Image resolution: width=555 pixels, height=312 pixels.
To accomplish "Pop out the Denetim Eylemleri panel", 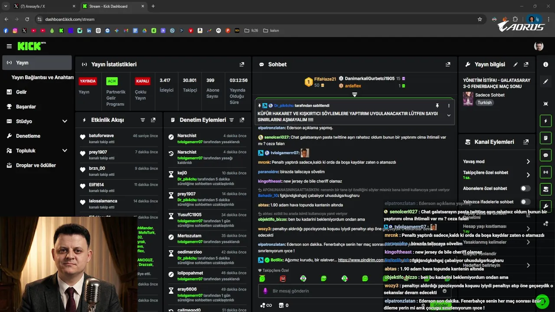I will [242, 120].
